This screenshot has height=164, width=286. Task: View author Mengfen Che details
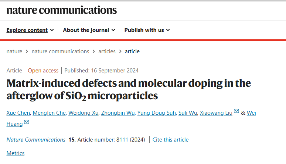49,113
